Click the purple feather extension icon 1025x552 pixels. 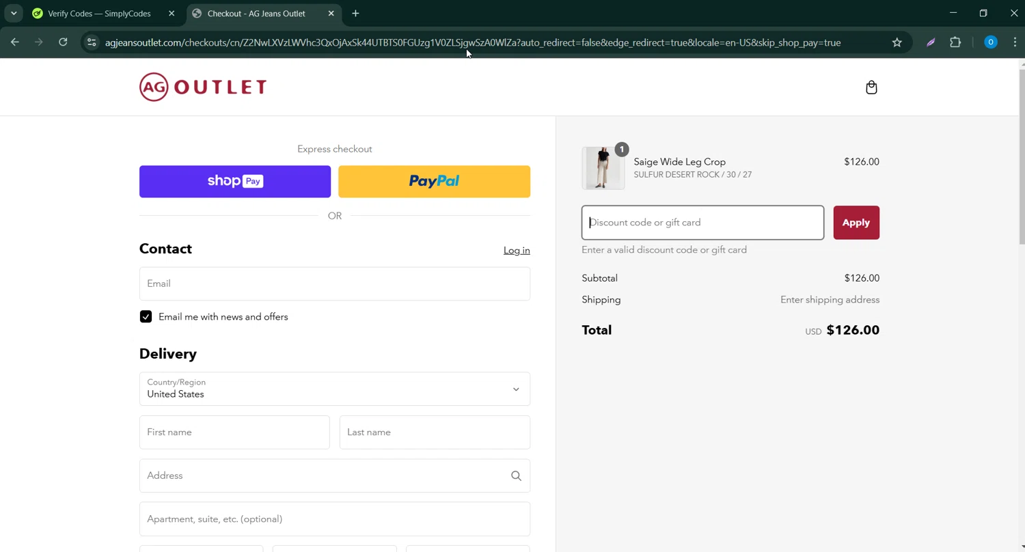[x=931, y=42]
